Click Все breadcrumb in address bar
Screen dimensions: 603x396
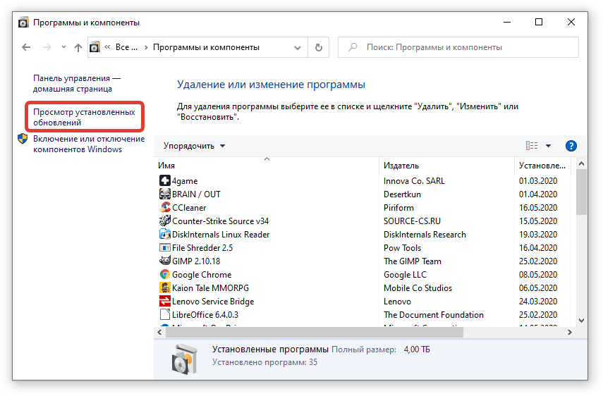[126, 47]
